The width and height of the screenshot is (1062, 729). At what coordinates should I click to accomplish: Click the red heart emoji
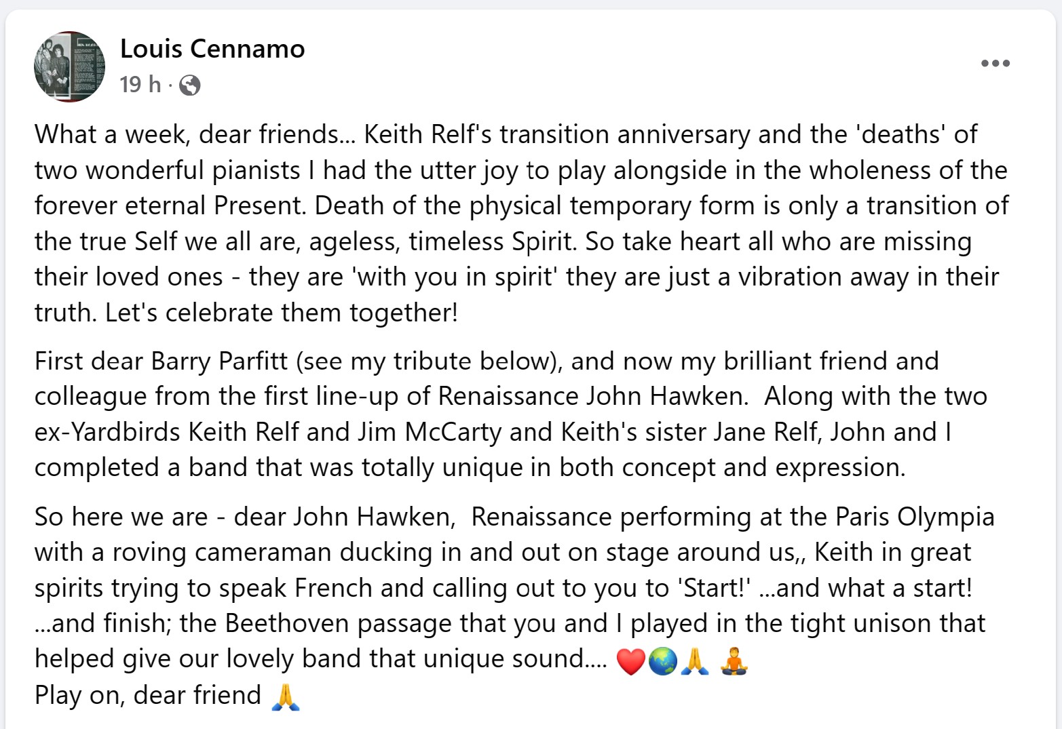[x=630, y=661]
